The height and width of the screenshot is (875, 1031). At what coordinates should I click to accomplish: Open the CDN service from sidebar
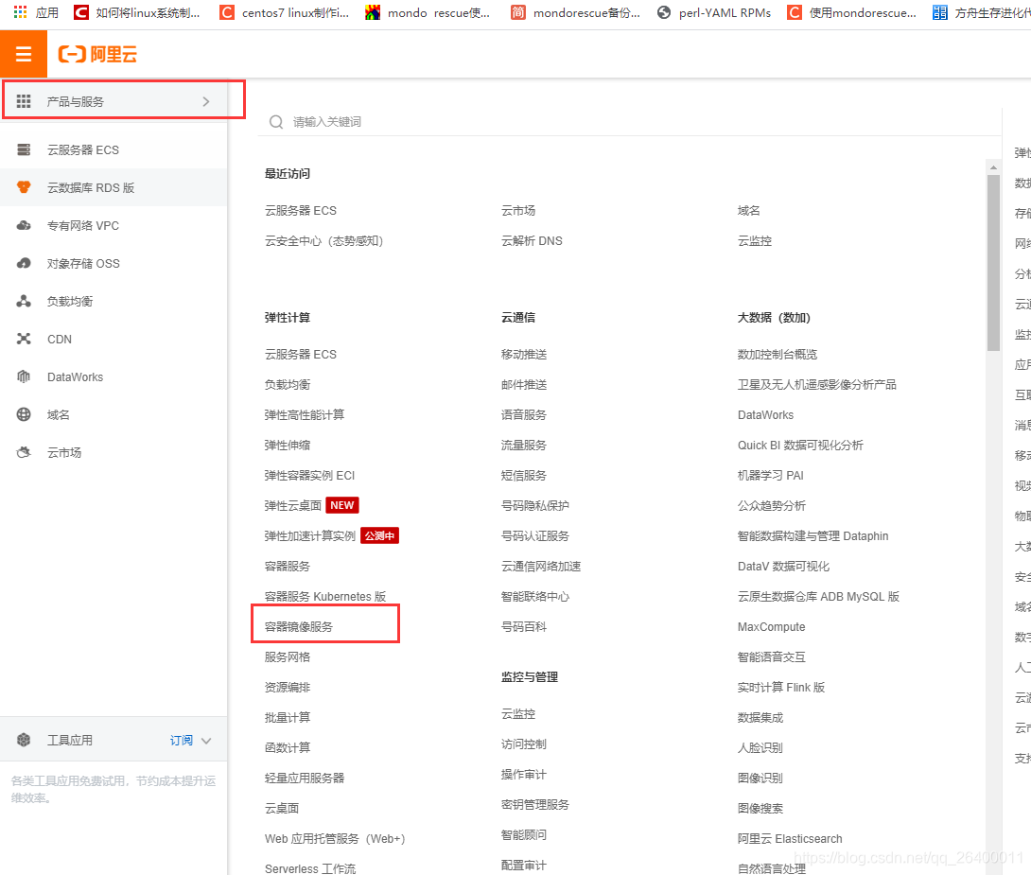point(59,339)
